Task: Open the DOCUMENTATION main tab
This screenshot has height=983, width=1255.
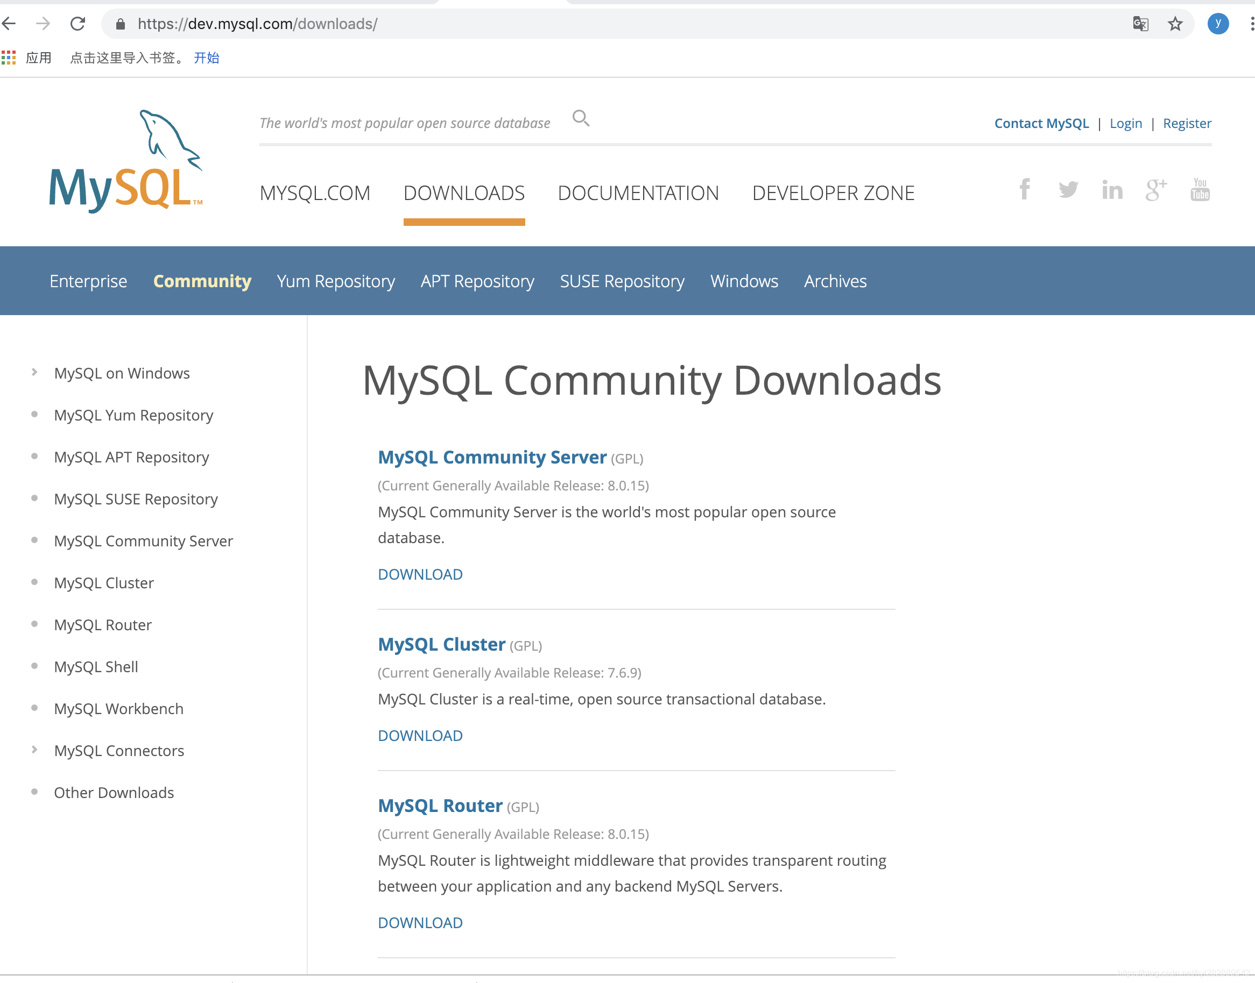Action: point(638,194)
